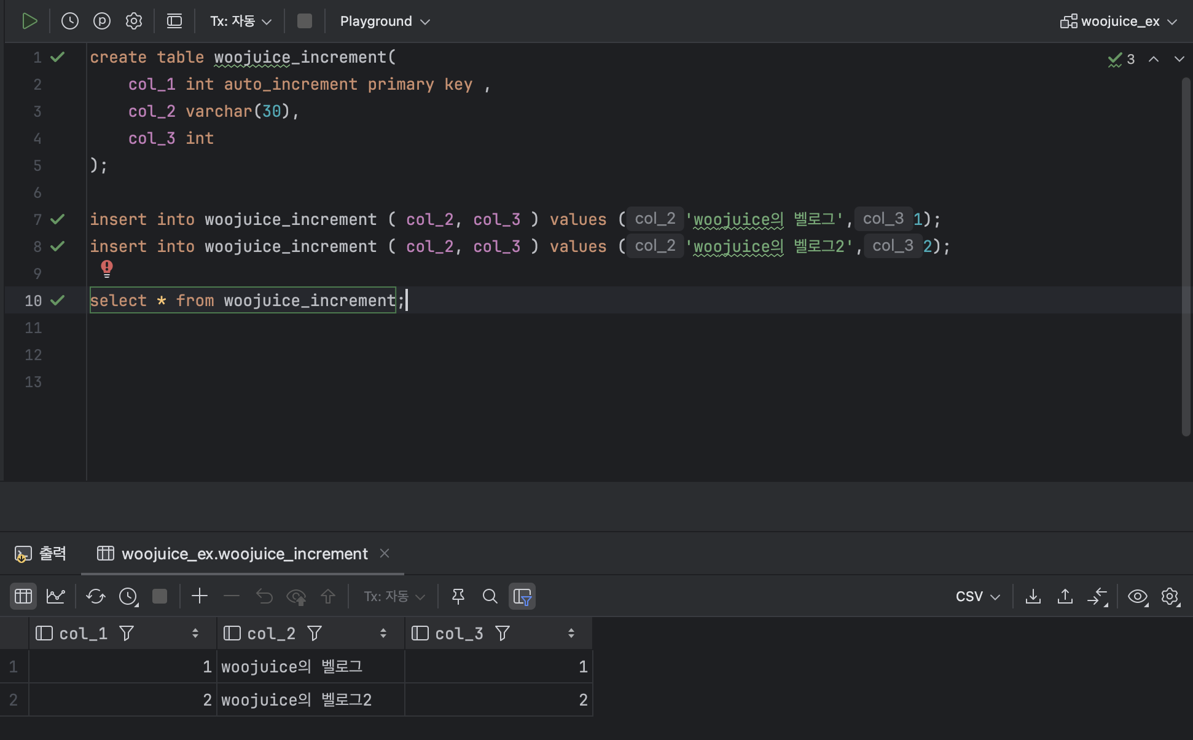This screenshot has width=1193, height=740.
Task: Export data with download icon
Action: 1033,596
